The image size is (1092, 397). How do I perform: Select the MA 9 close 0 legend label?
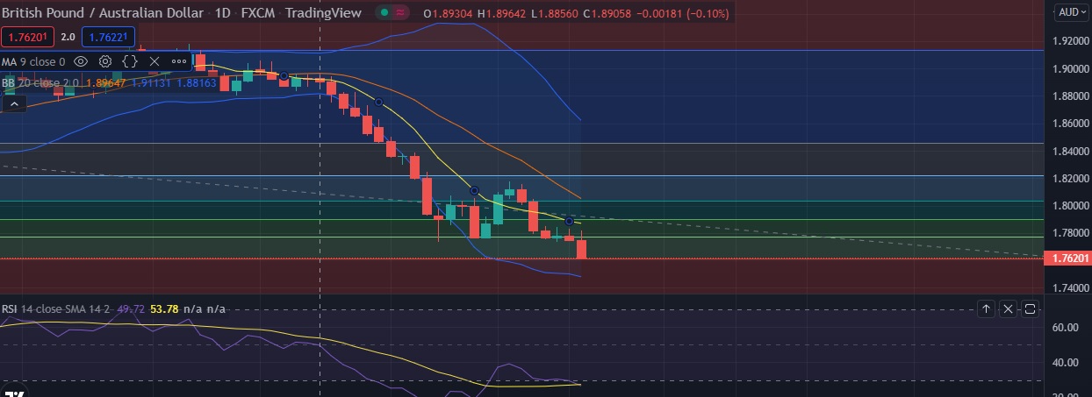[x=33, y=61]
